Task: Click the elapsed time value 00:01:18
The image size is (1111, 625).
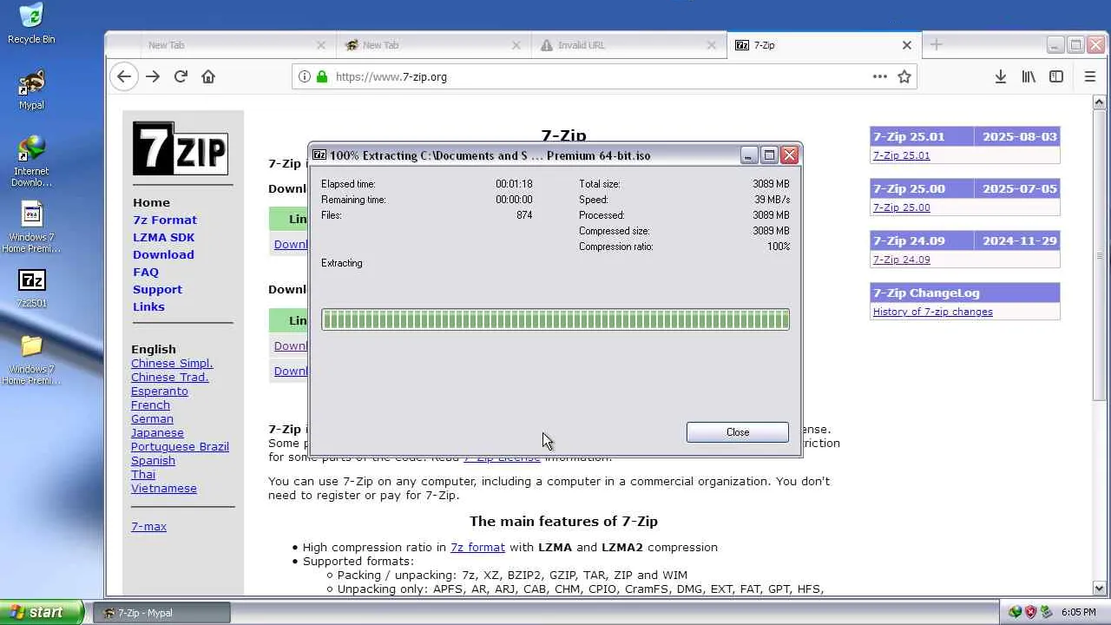Action: click(514, 184)
